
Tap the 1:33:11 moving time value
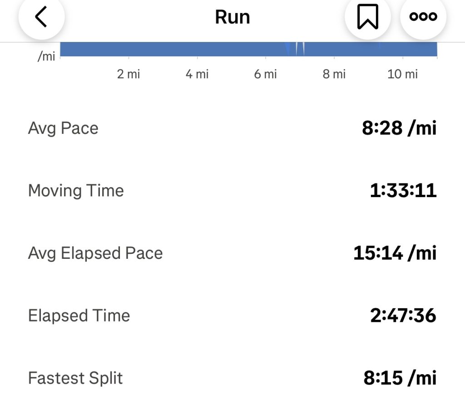403,191
